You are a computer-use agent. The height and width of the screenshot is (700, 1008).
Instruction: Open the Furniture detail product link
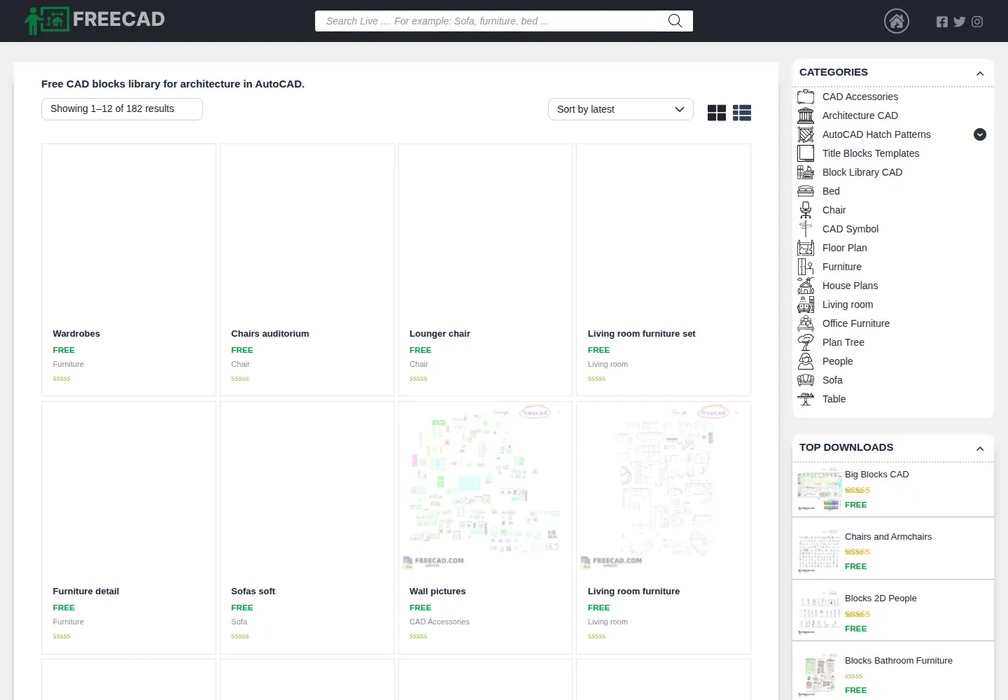click(x=86, y=591)
